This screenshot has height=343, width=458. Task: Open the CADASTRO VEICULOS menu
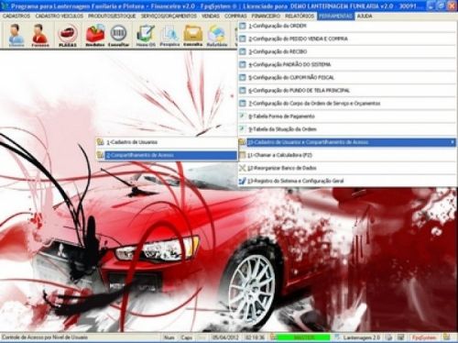[60, 16]
